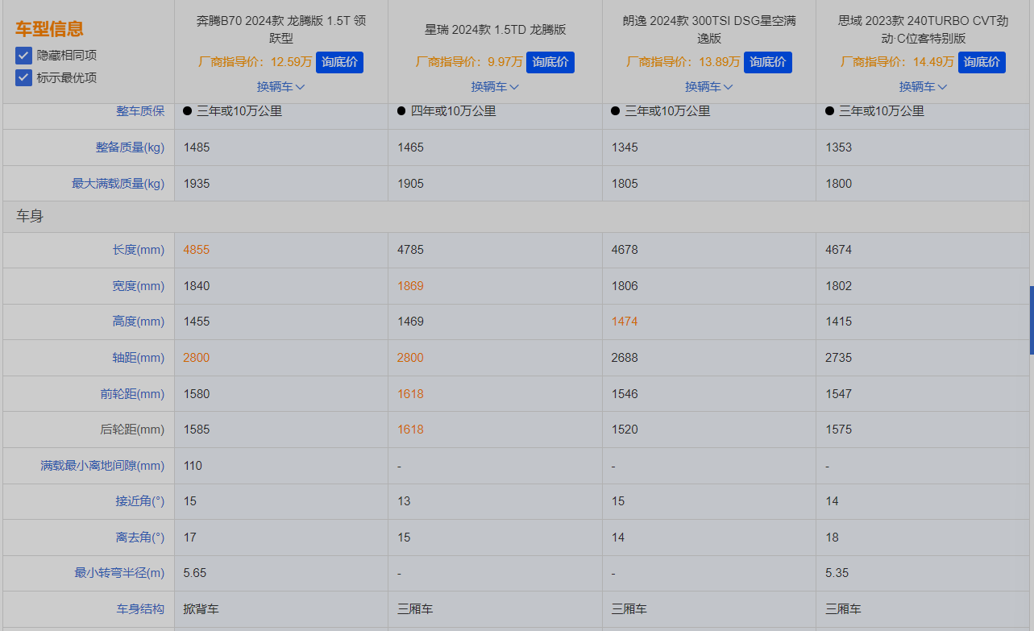Click the 厂商指导价：13.89万 price text

pyautogui.click(x=683, y=62)
